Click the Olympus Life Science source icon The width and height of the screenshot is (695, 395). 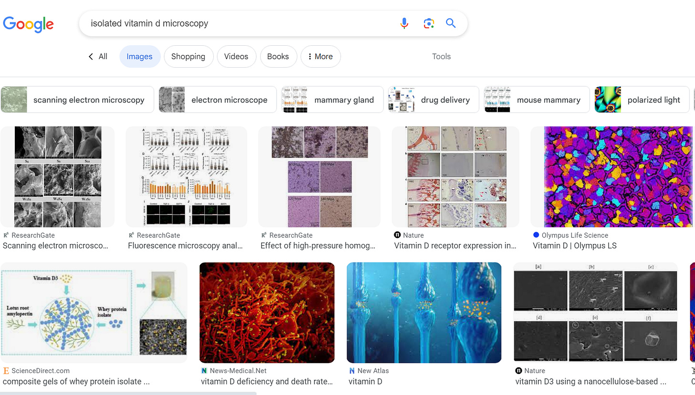click(x=536, y=235)
